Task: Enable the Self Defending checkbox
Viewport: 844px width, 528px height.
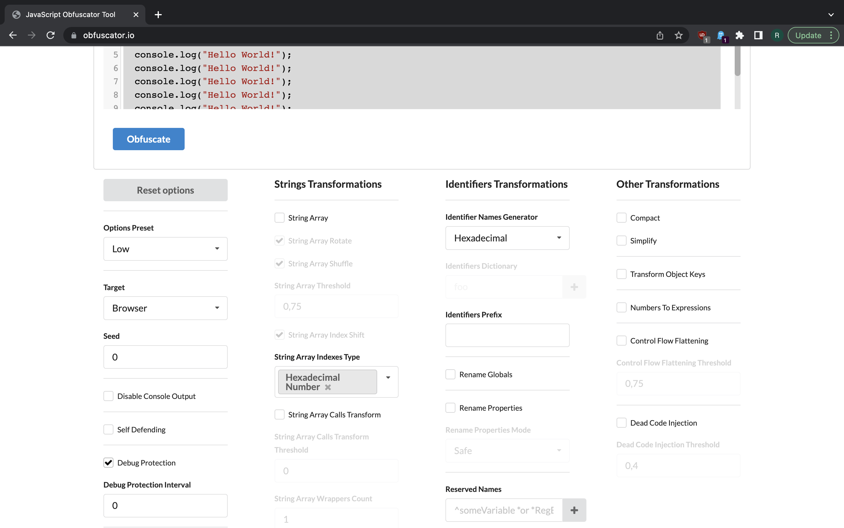Action: pyautogui.click(x=108, y=429)
